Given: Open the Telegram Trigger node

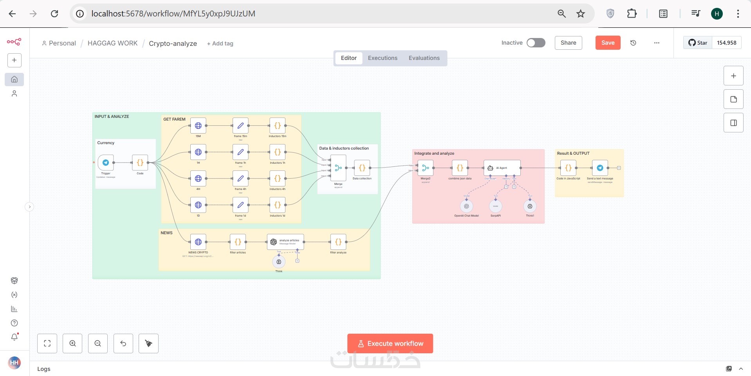Looking at the screenshot, I should tap(106, 163).
